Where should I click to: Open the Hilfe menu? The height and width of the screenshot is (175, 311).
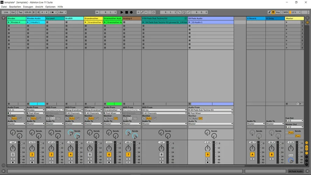(60, 7)
